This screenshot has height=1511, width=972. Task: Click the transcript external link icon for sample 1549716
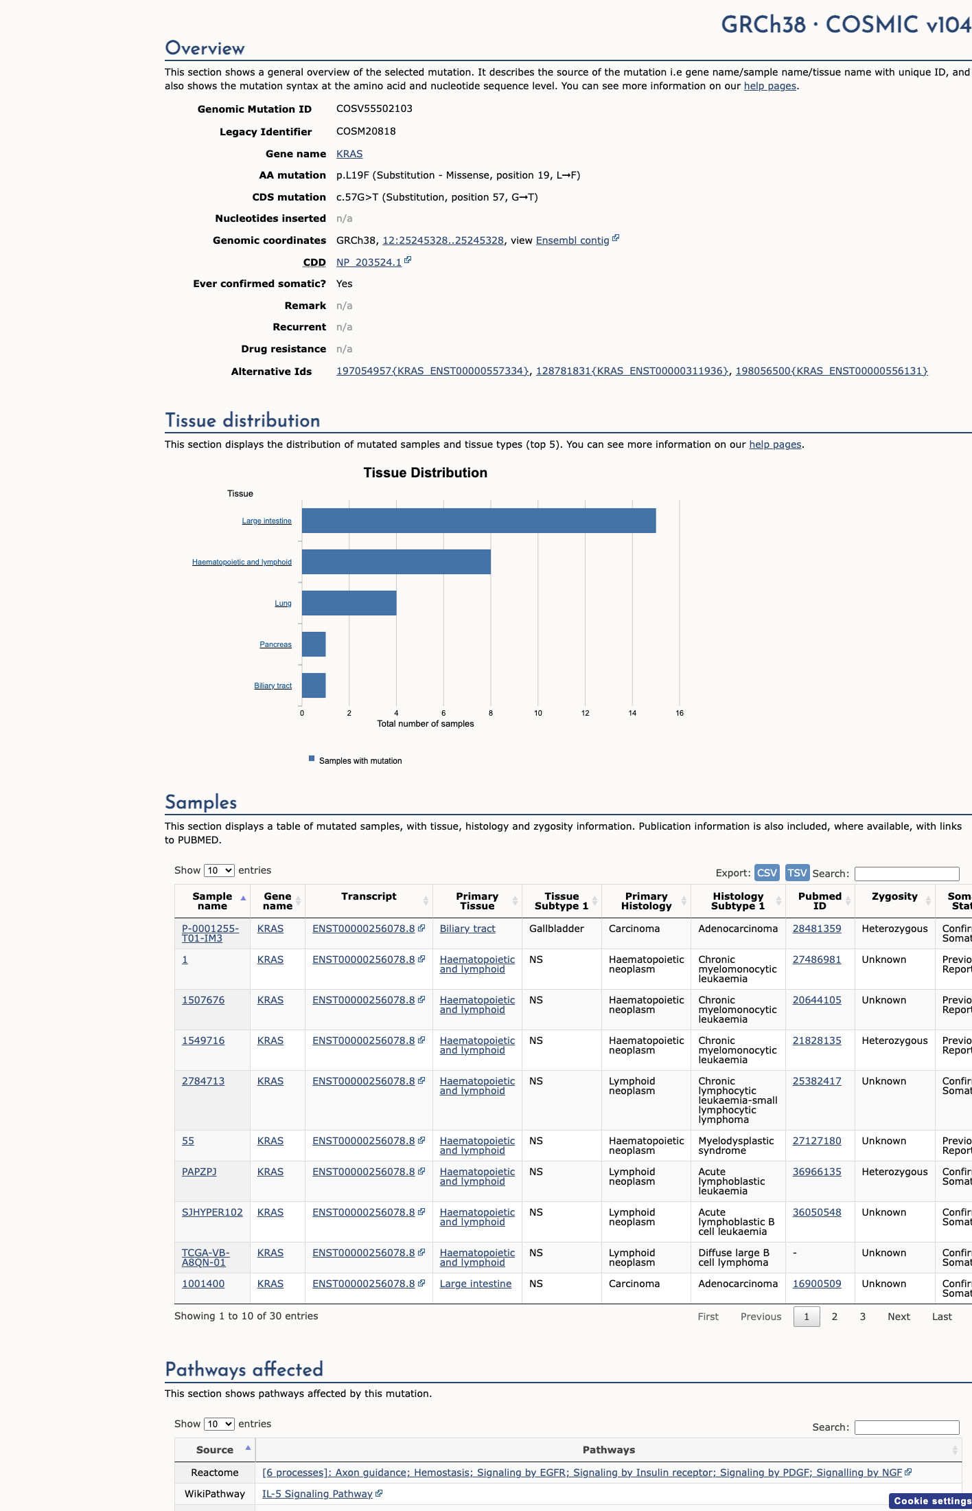[421, 1040]
